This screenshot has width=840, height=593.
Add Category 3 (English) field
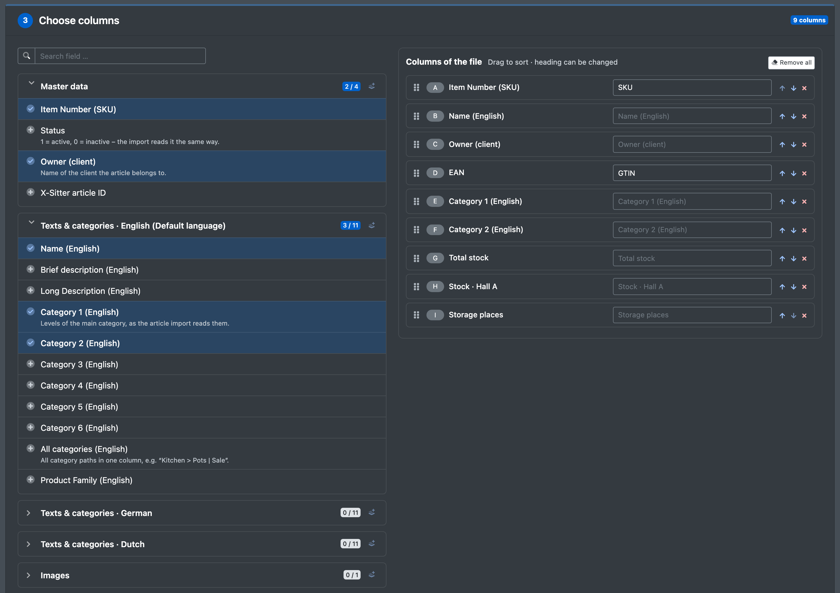[202, 364]
